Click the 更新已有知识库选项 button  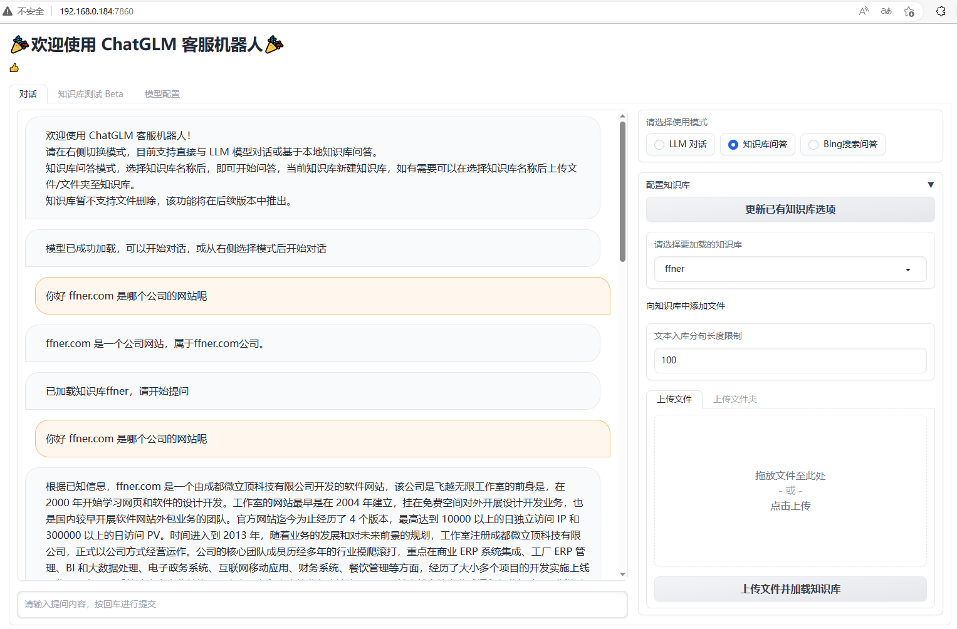click(x=790, y=209)
